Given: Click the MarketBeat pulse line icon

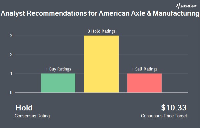Looking at the screenshot, I should (178, 6).
